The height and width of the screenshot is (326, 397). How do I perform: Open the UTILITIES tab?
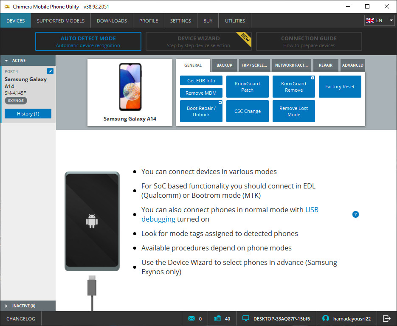[x=235, y=20]
